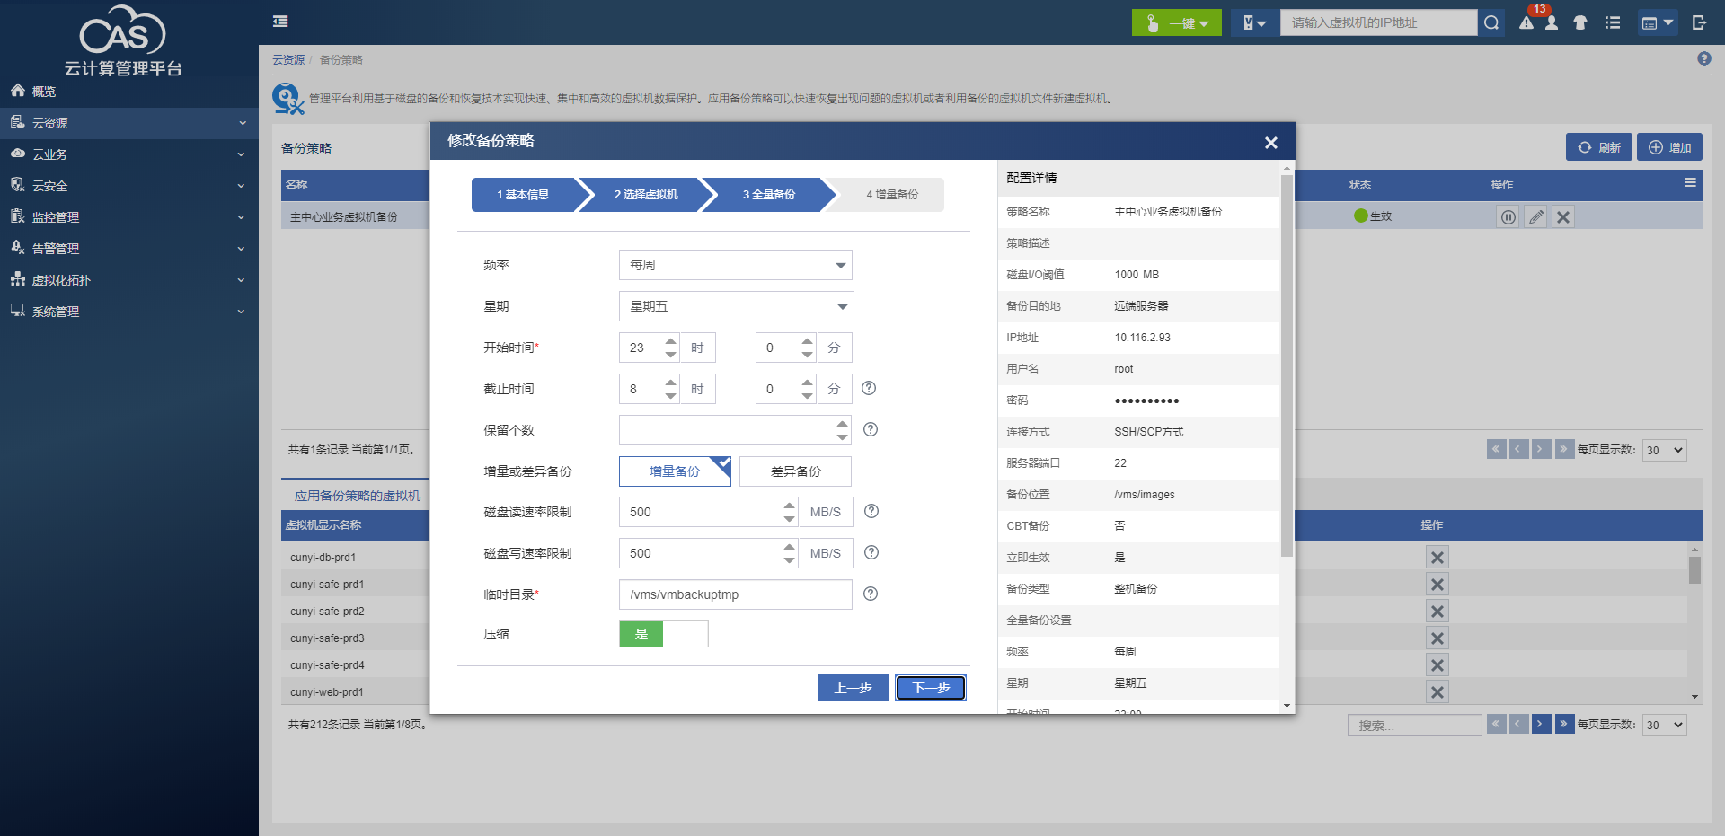This screenshot has height=836, width=1725.
Task: Click the user account icon in top bar
Action: tap(1552, 22)
